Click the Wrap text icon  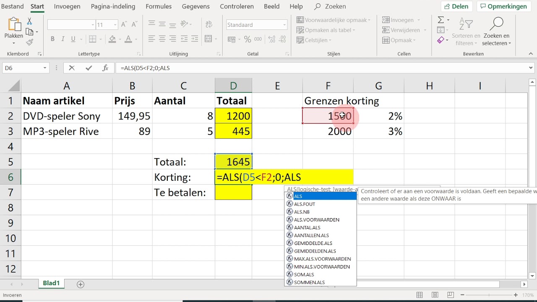coord(208,25)
